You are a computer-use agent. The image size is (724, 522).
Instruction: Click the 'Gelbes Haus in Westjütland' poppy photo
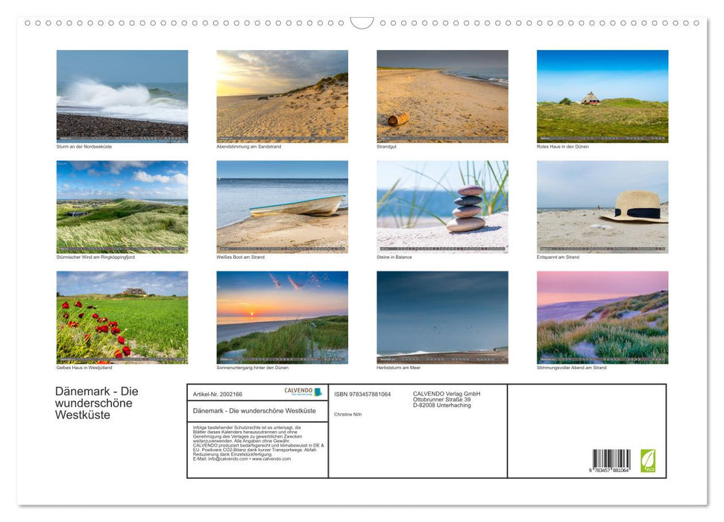(122, 317)
